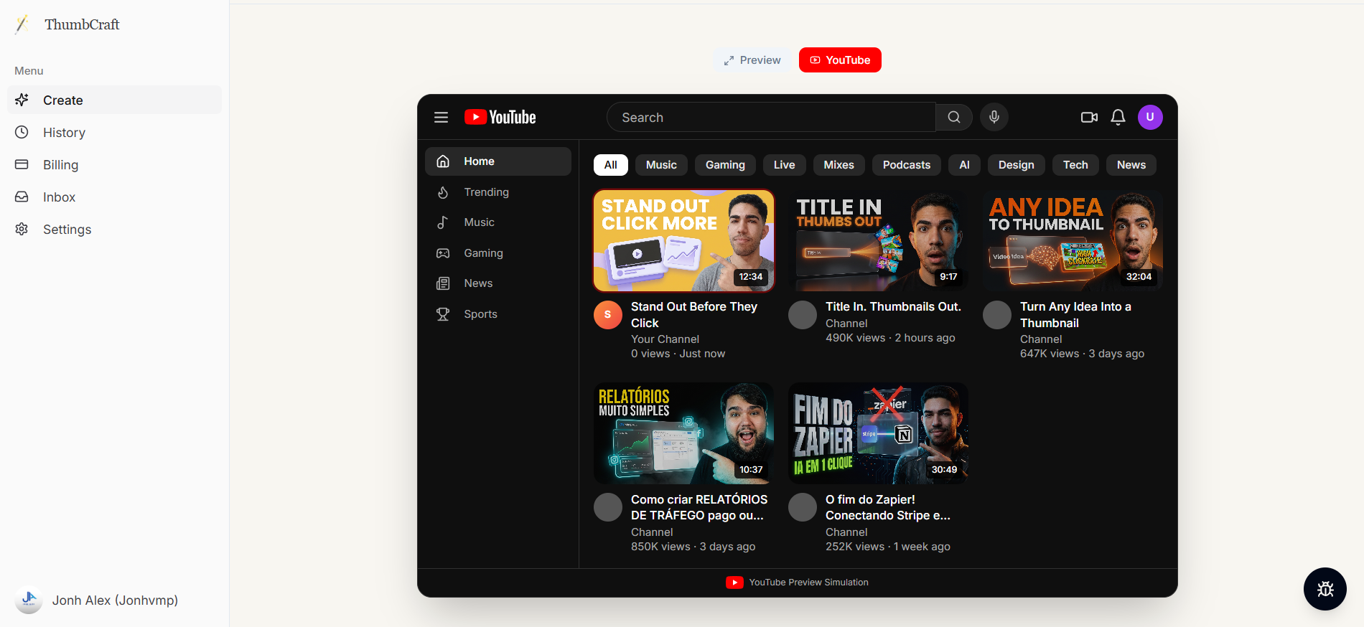The image size is (1364, 627).
Task: Select the Live filter chip
Action: [785, 165]
